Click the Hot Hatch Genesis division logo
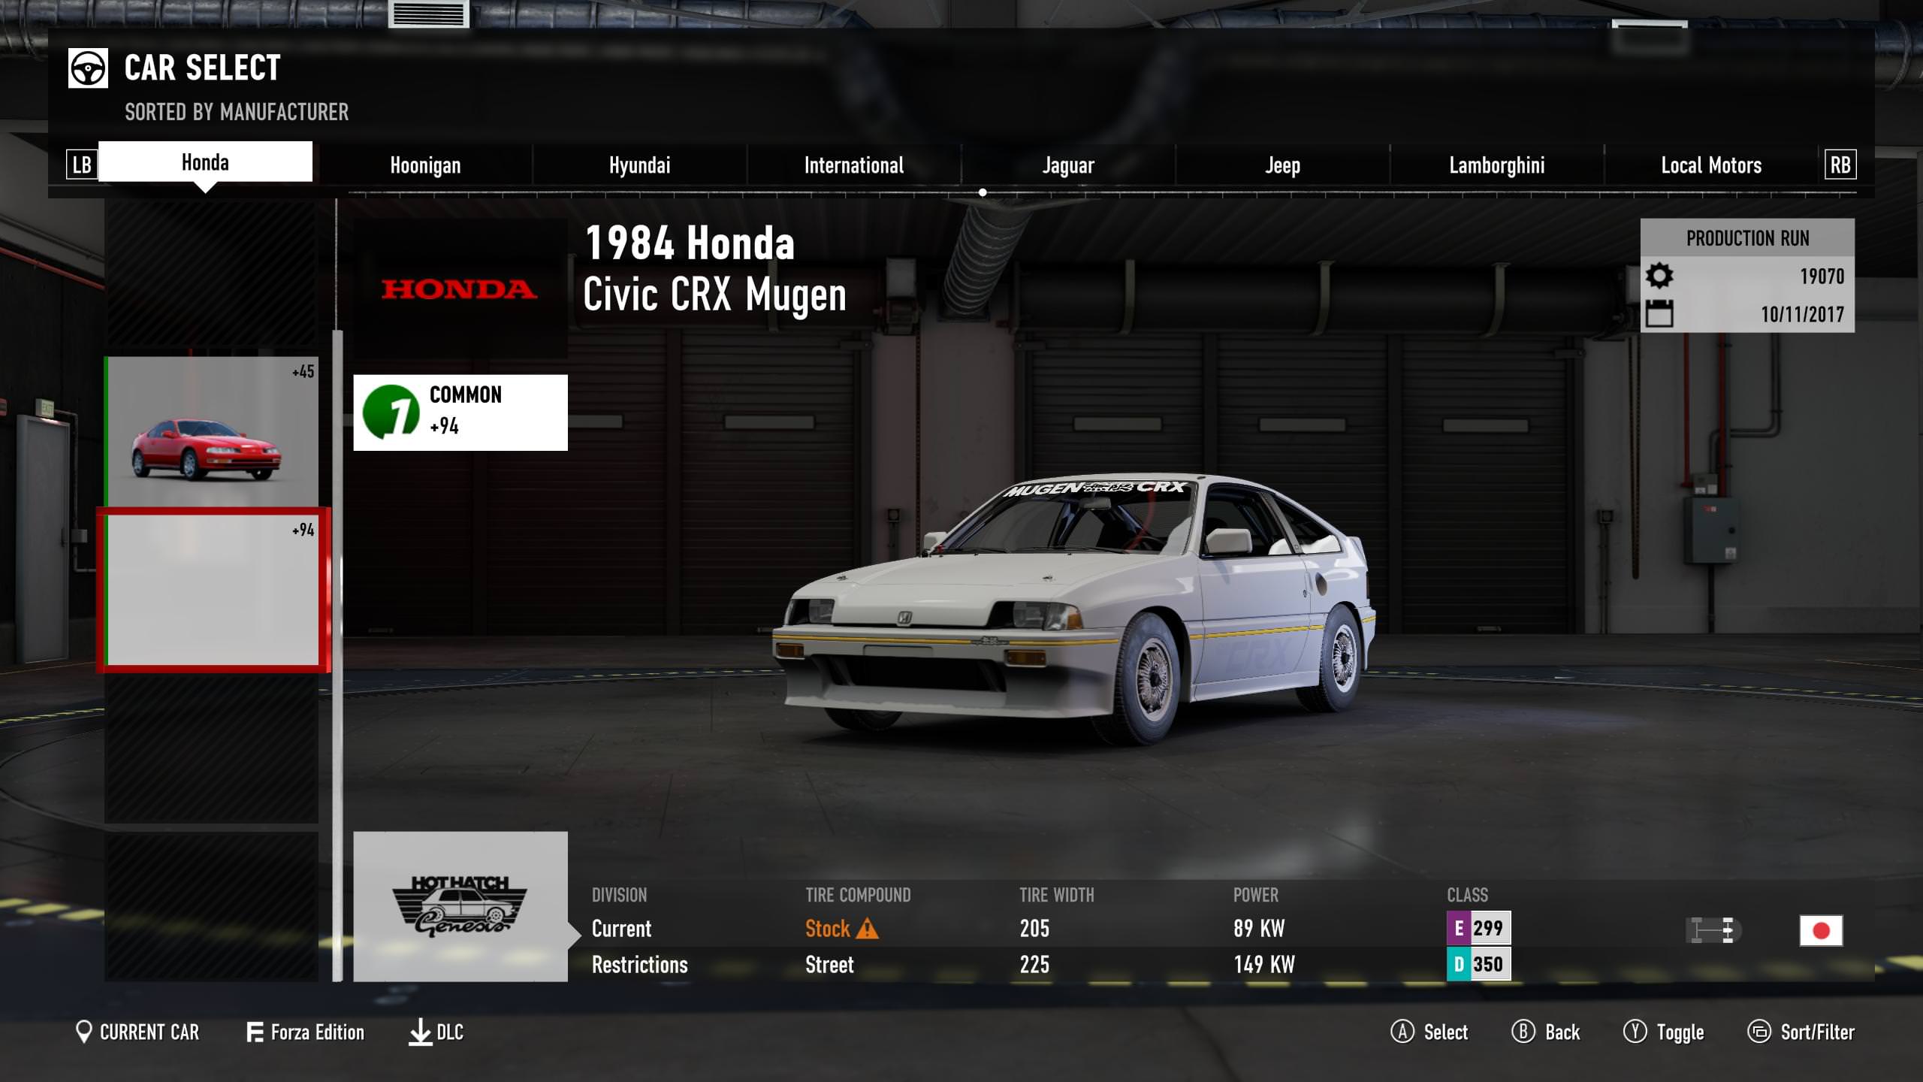This screenshot has height=1082, width=1923. (x=460, y=906)
